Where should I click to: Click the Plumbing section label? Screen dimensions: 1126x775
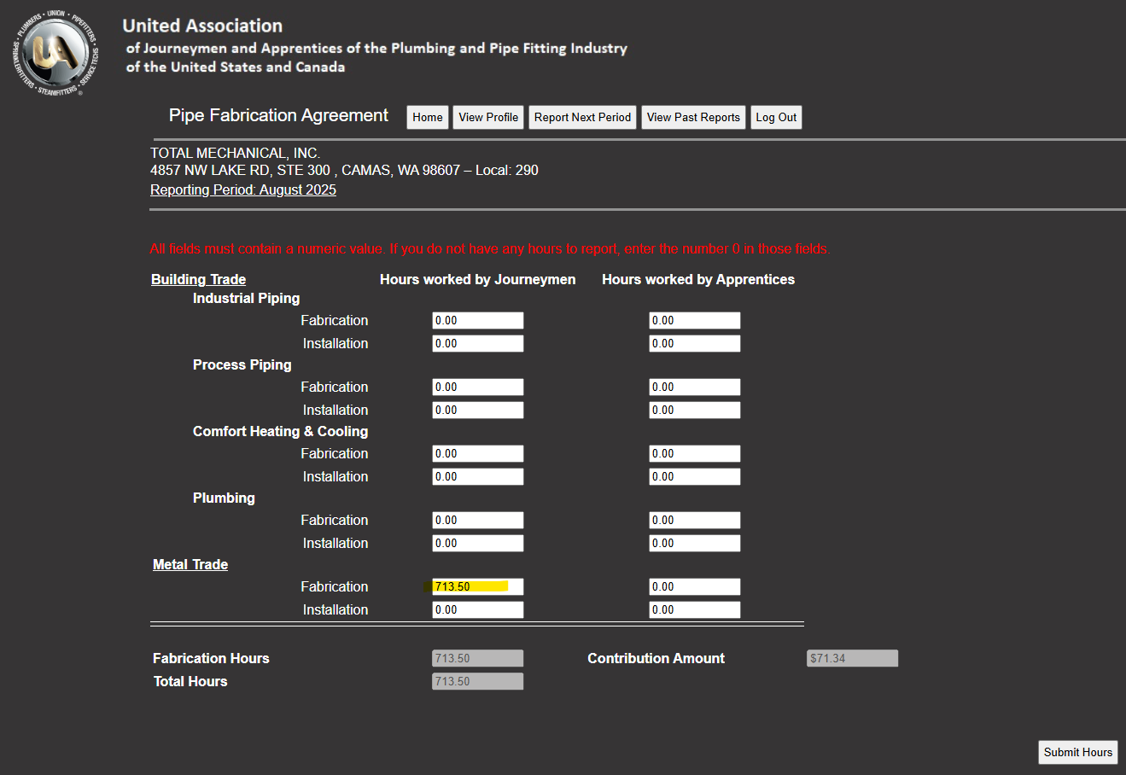coord(224,498)
